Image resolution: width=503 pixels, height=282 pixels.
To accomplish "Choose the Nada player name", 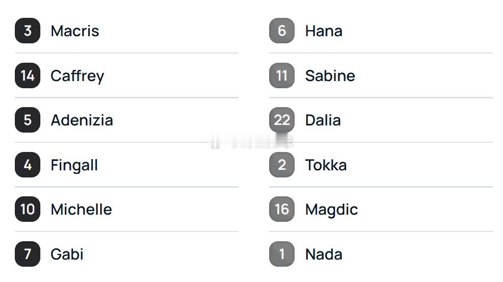I will [x=324, y=254].
